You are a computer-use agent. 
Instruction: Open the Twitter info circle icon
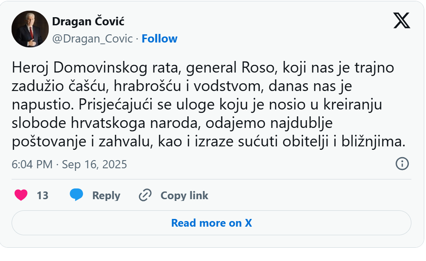pos(402,164)
